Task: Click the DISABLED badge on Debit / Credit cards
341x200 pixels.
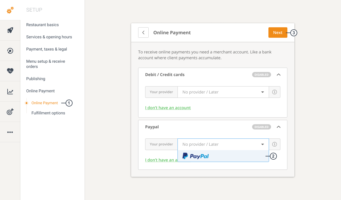Action: click(x=261, y=75)
